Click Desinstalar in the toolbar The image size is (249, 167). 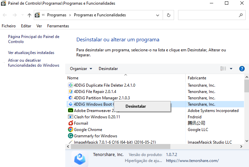(x=108, y=69)
